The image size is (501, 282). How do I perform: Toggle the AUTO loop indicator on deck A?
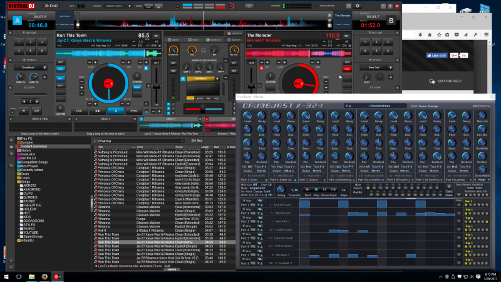click(x=13, y=112)
